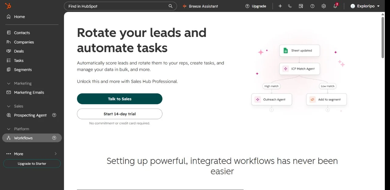Click the High match branch label
Viewport: 390px width, 190px height.
271,86
